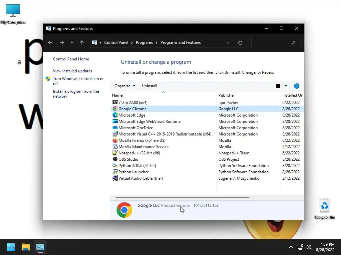The height and width of the screenshot is (255, 341).
Task: Go forward with the forward arrow
Action: click(x=62, y=42)
